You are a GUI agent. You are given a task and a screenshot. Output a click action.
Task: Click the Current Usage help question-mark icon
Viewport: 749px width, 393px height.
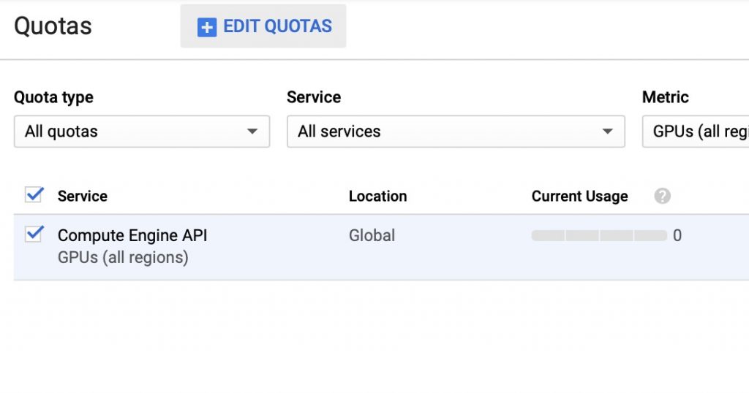(x=662, y=196)
